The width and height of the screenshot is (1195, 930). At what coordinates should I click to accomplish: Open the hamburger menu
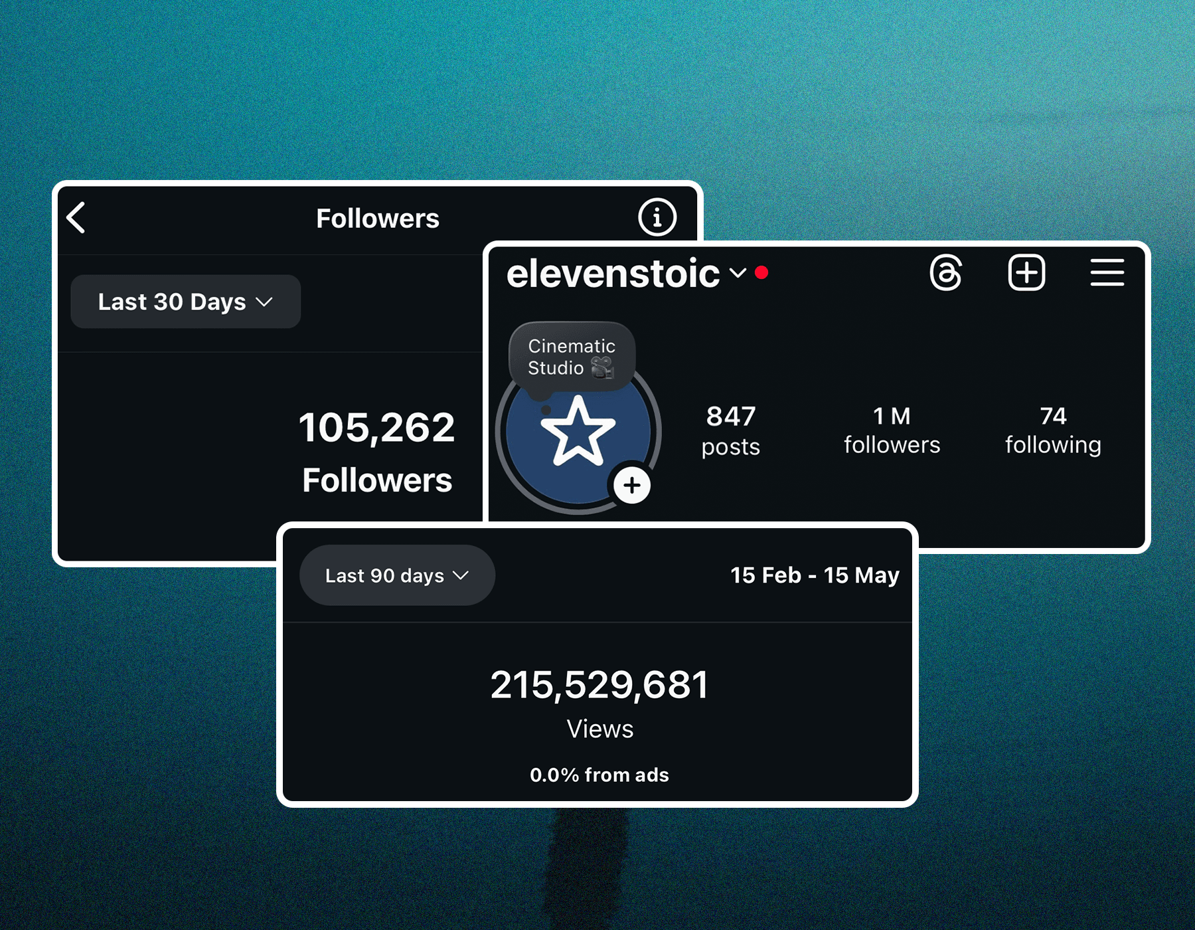click(1107, 272)
